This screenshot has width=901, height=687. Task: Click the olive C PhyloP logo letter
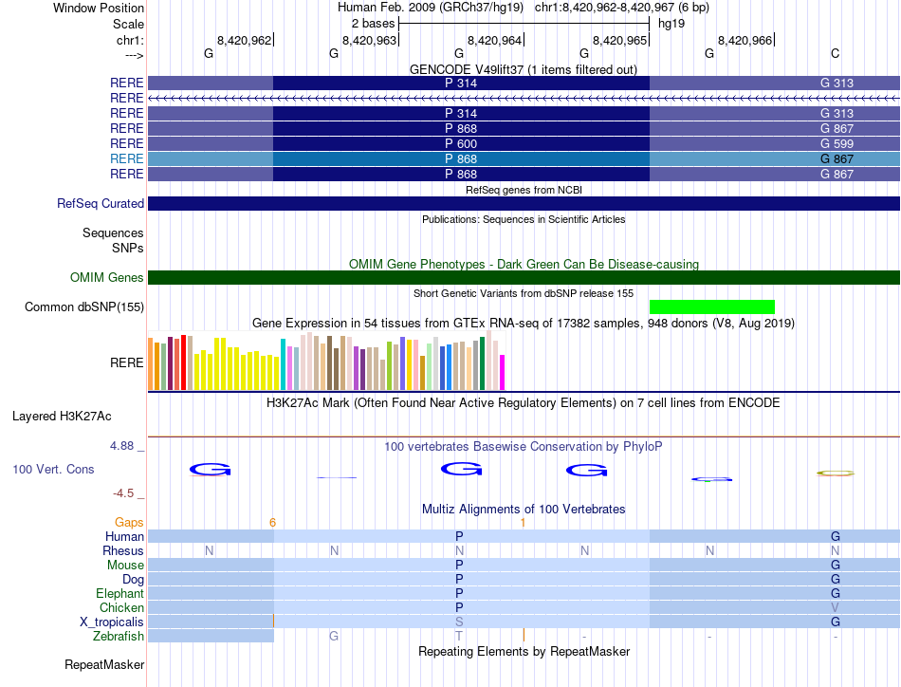[x=836, y=473]
